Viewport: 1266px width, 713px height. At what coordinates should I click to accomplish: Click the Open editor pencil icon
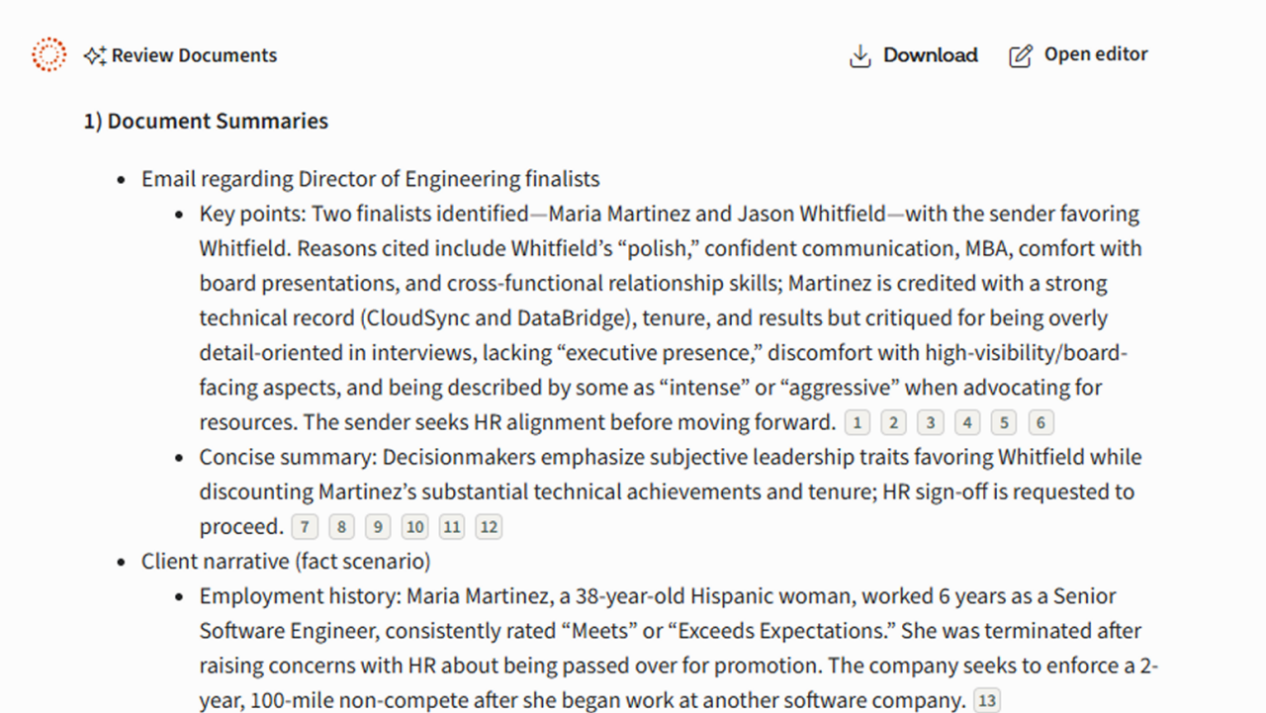1020,56
